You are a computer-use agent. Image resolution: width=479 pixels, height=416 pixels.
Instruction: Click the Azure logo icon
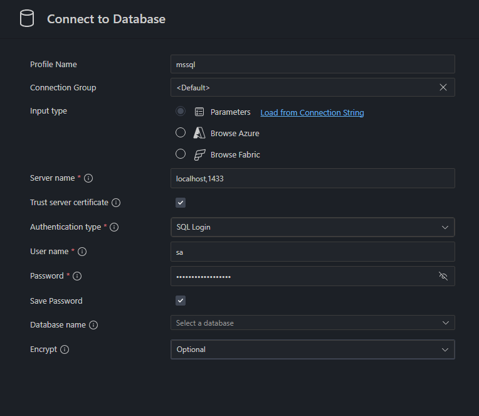(x=199, y=133)
